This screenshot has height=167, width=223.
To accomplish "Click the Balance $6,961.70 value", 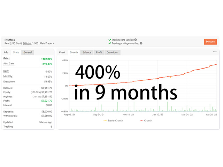I will click(x=47, y=88).
